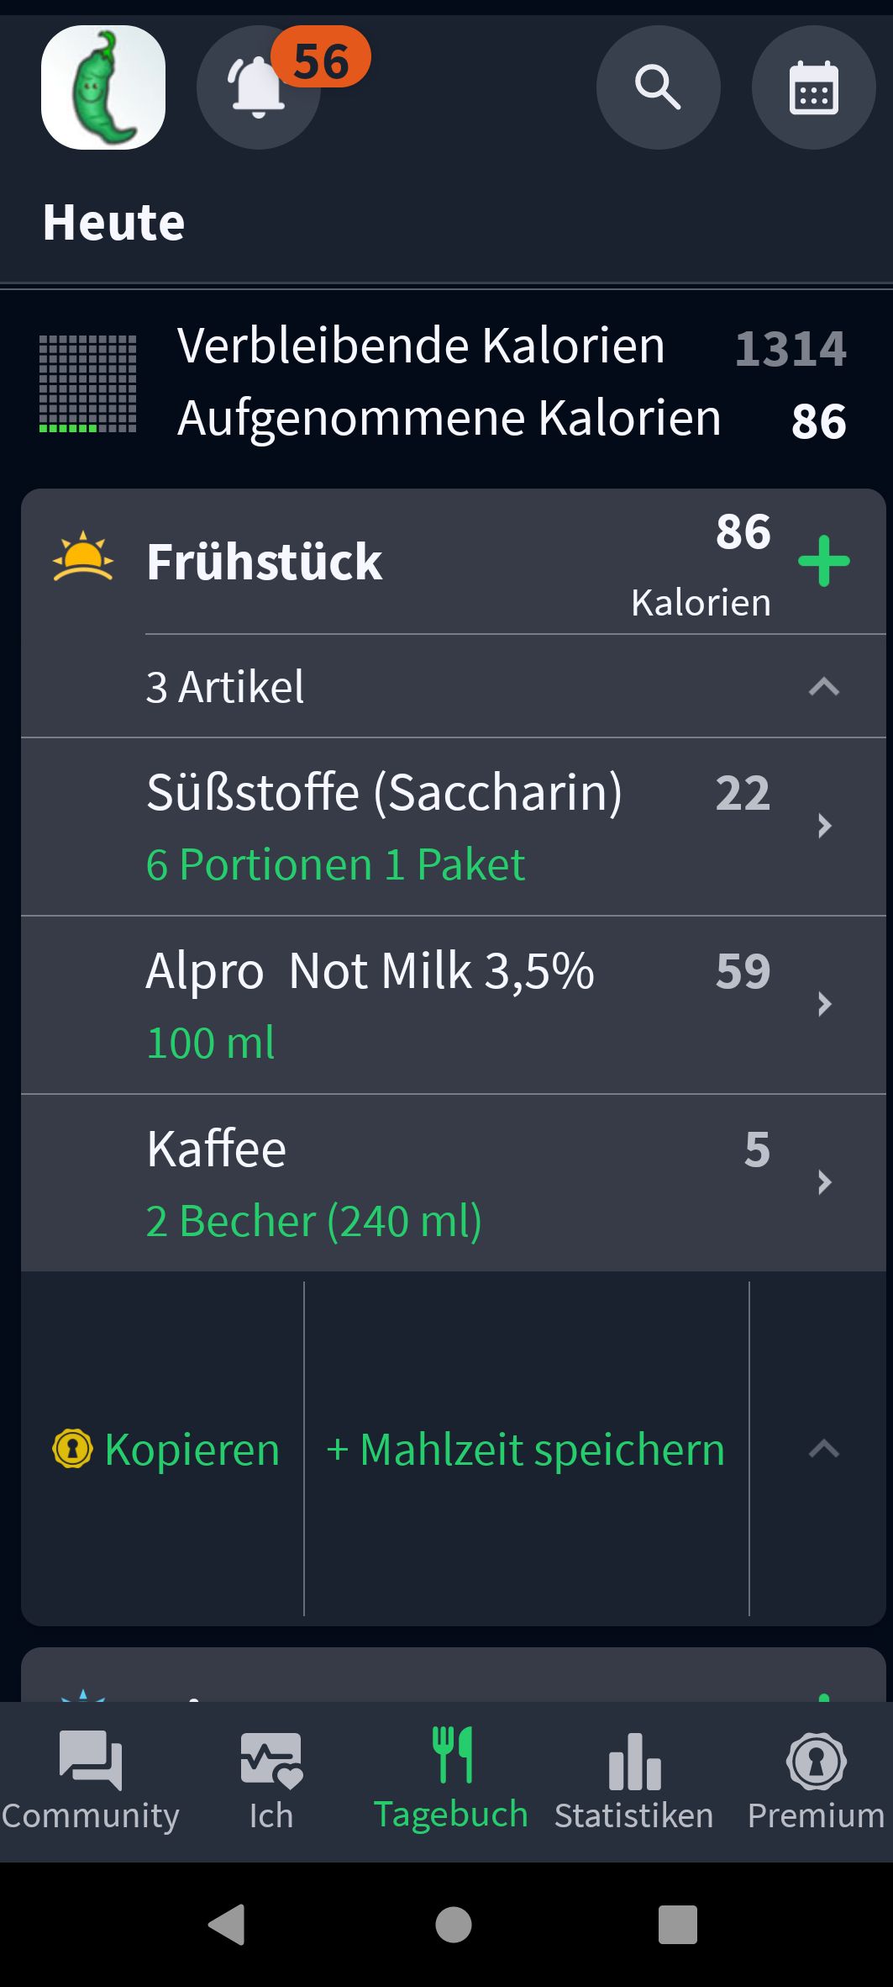Open the calendar date picker icon

tap(813, 87)
